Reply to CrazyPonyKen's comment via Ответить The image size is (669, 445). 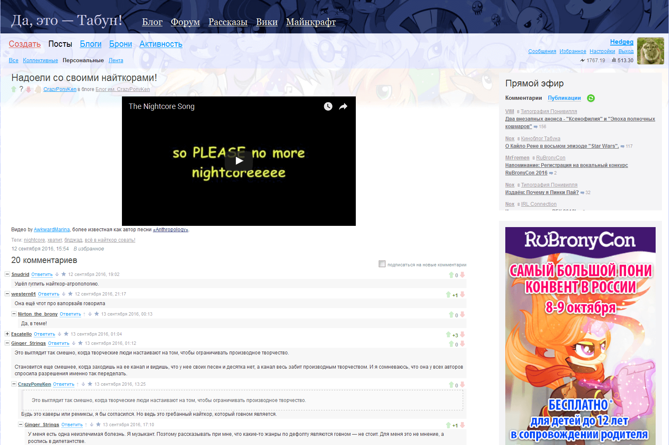point(63,384)
